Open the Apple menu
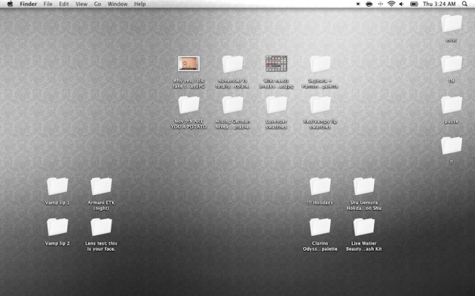475x296 pixels. pyautogui.click(x=10, y=4)
